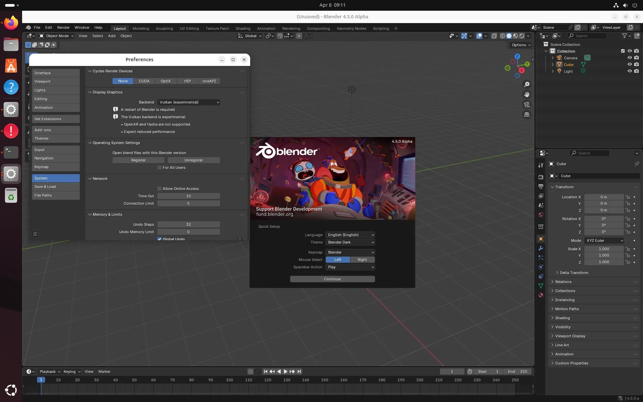
Task: Toggle camera view icon in viewport
Action: click(x=527, y=105)
